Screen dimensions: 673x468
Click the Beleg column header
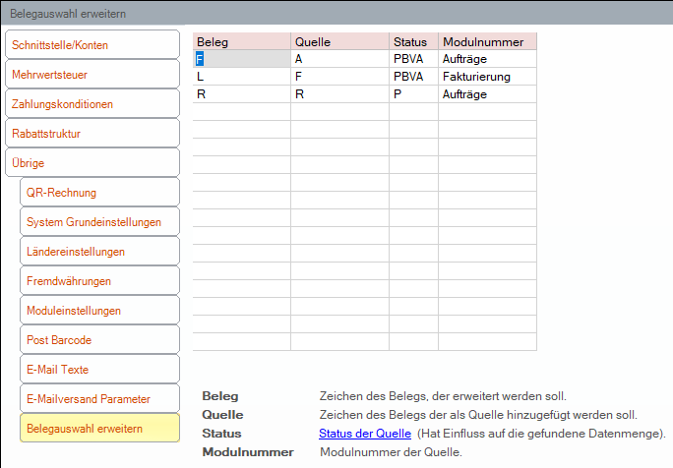click(x=242, y=41)
